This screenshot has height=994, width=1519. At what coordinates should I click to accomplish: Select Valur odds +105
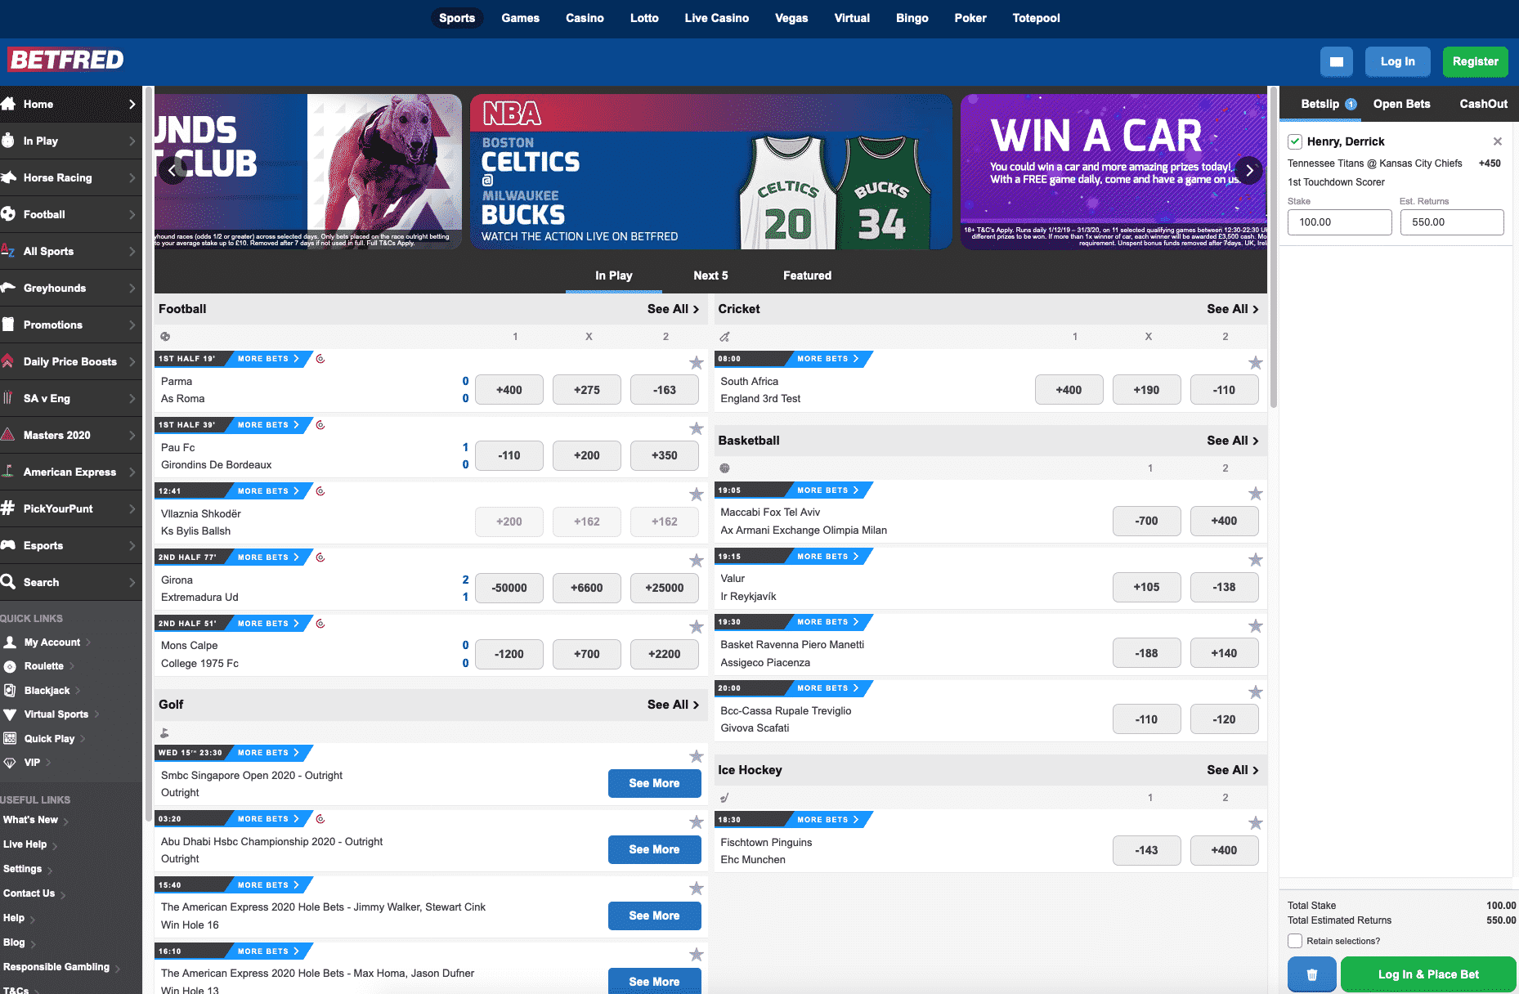coord(1147,587)
